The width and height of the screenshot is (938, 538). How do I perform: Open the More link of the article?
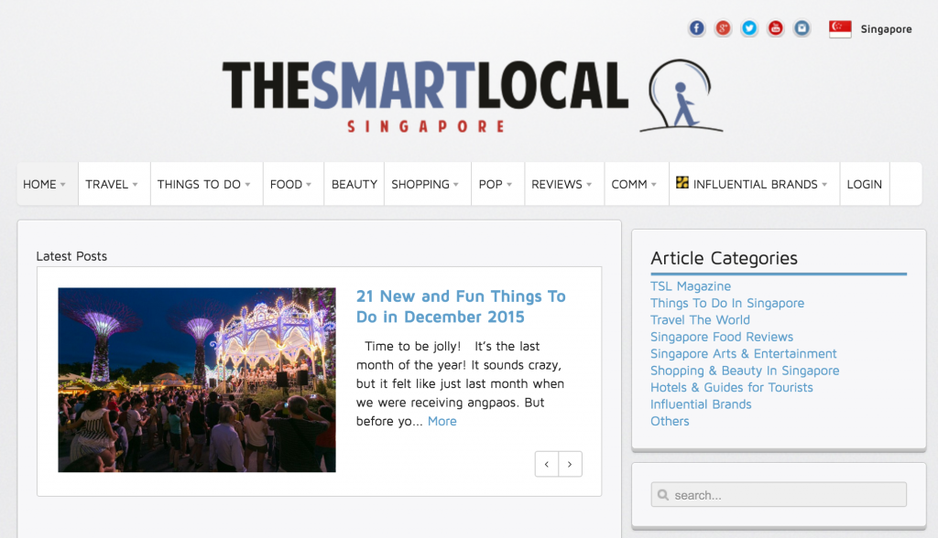point(442,421)
